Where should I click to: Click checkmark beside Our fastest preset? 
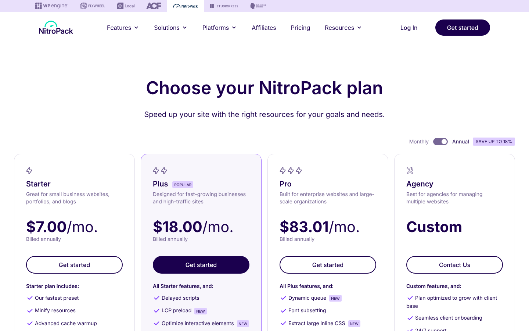click(x=30, y=298)
